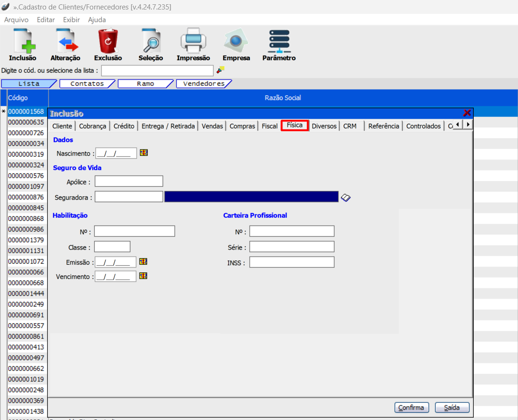Open the Arquivo menu
The height and width of the screenshot is (420, 518).
(16, 20)
